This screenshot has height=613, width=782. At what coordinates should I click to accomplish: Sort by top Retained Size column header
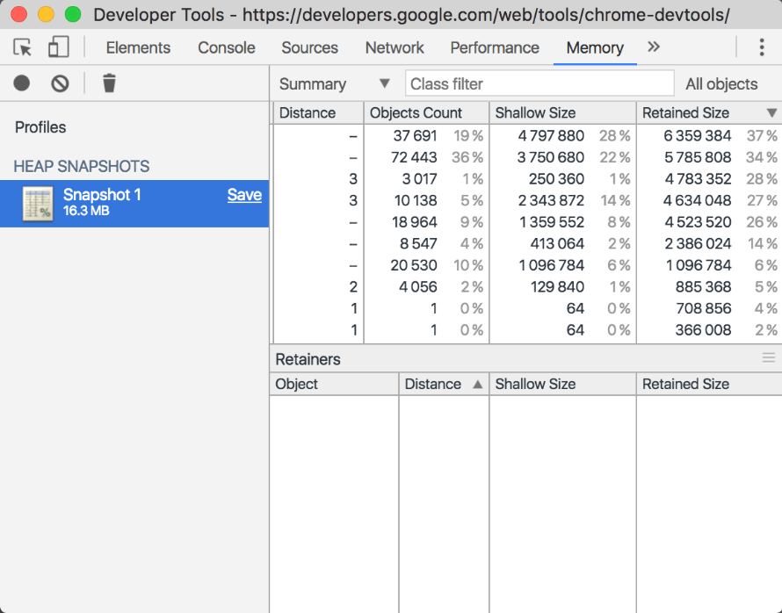tap(709, 113)
